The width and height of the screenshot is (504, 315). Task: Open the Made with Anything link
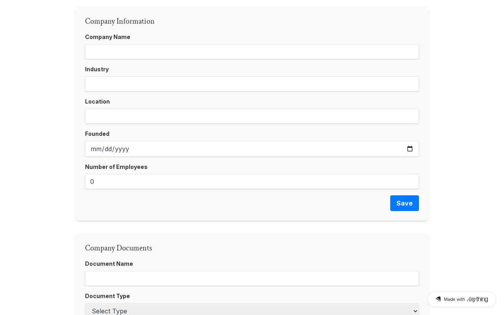(x=461, y=299)
